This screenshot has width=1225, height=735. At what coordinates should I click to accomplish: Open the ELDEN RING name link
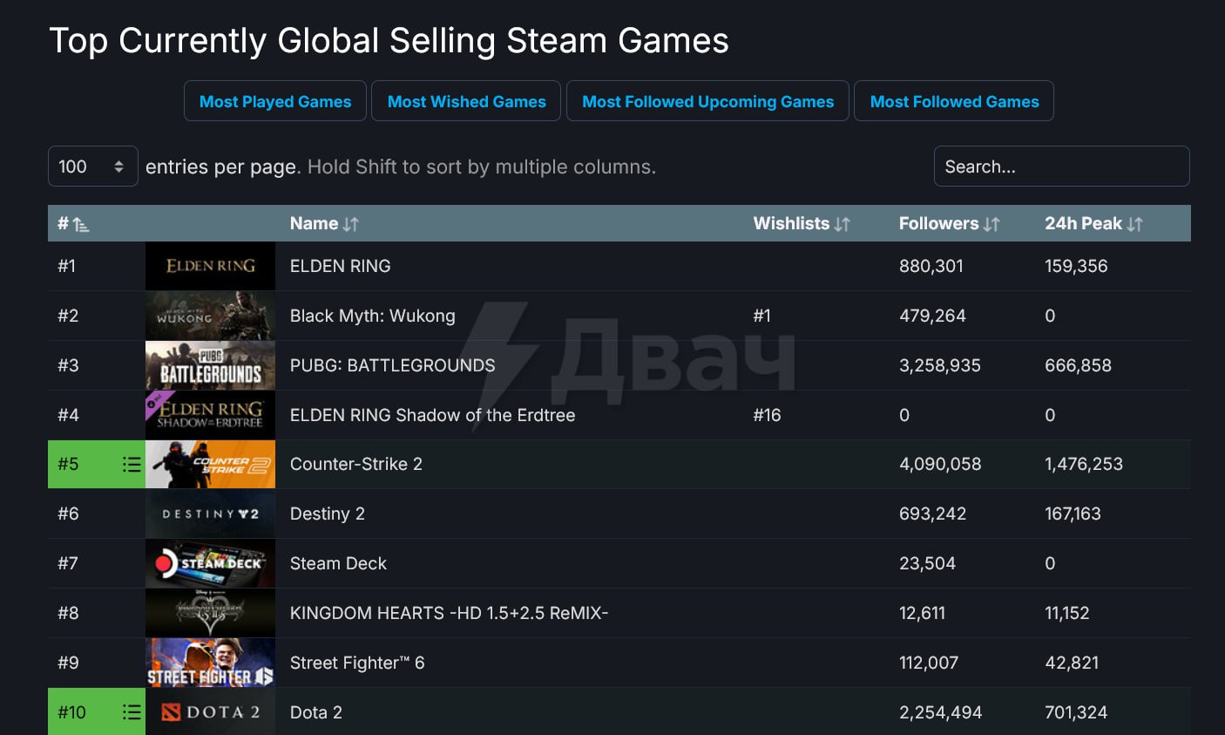coord(340,266)
